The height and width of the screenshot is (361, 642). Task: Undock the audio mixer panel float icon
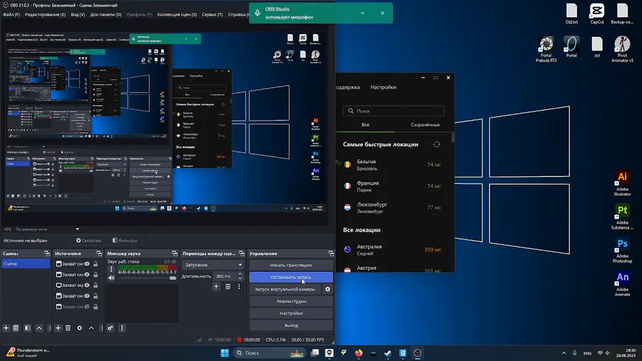point(175,253)
